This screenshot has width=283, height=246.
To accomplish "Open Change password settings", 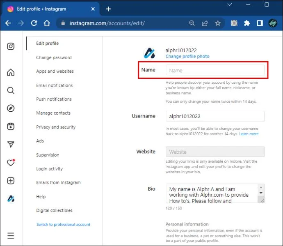I will click(x=54, y=57).
